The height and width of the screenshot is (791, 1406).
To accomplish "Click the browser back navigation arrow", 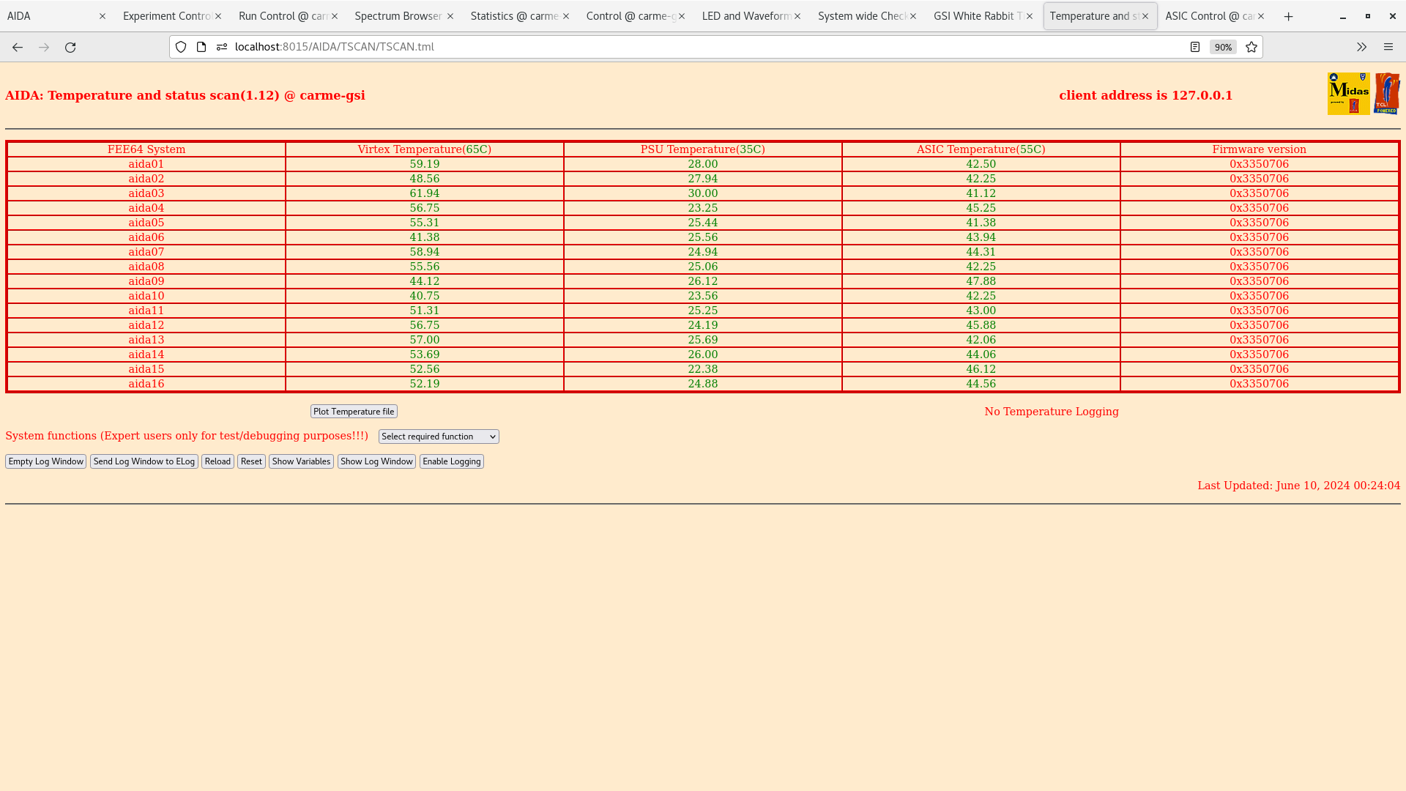I will pos(18,46).
